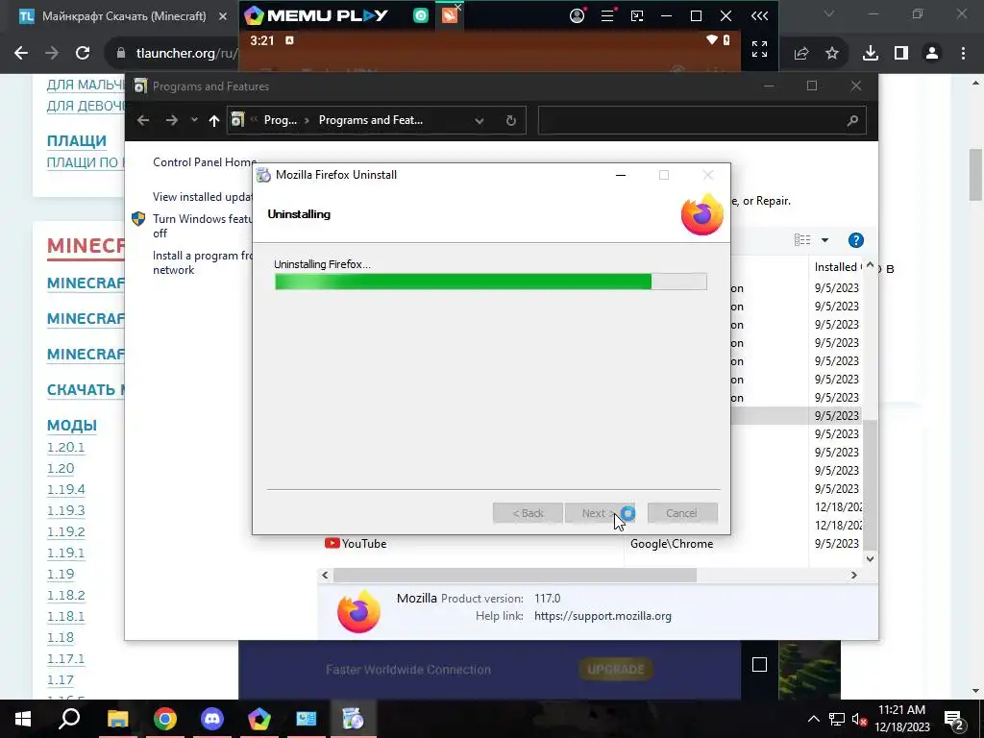Refresh the Programs and Features list

point(511,120)
